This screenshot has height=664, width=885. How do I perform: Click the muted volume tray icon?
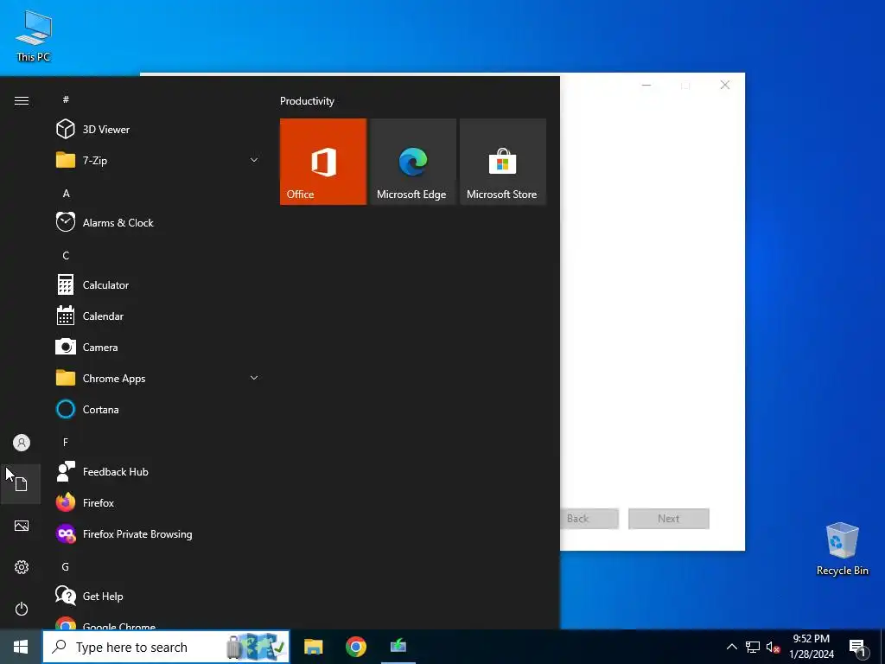click(773, 647)
